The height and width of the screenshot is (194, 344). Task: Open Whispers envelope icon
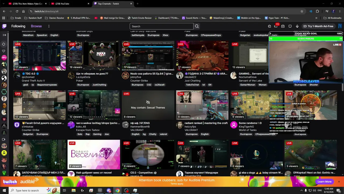[x=283, y=26]
